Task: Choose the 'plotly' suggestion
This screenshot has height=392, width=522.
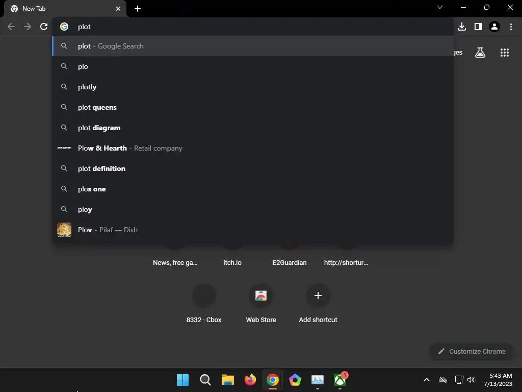Action: (x=253, y=87)
